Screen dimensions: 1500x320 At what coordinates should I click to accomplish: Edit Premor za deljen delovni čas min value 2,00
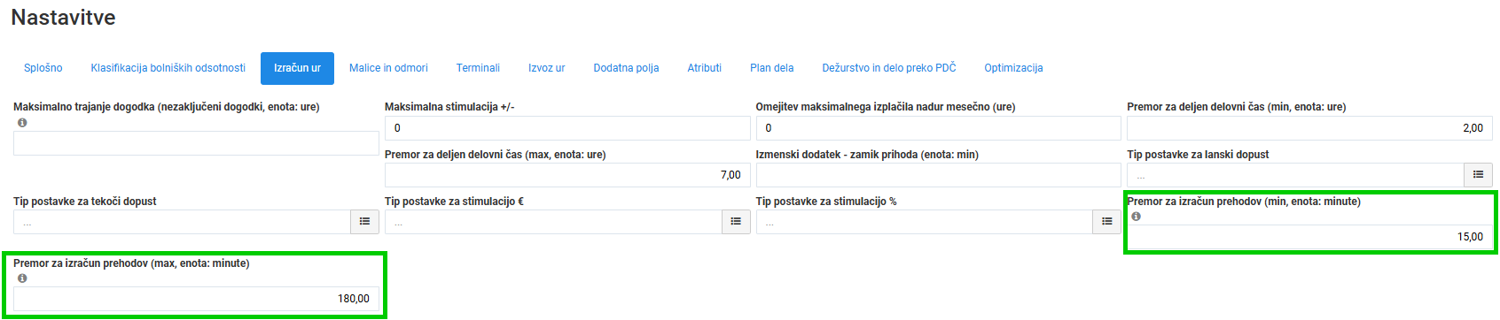point(1309,128)
